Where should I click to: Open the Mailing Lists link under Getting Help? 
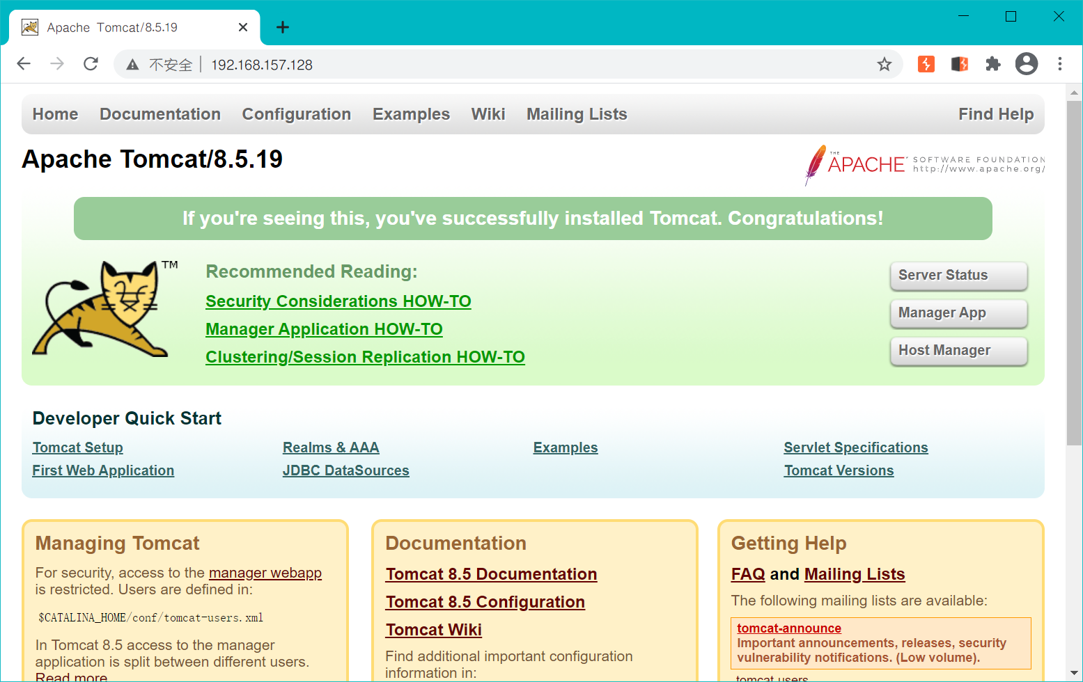(x=855, y=574)
